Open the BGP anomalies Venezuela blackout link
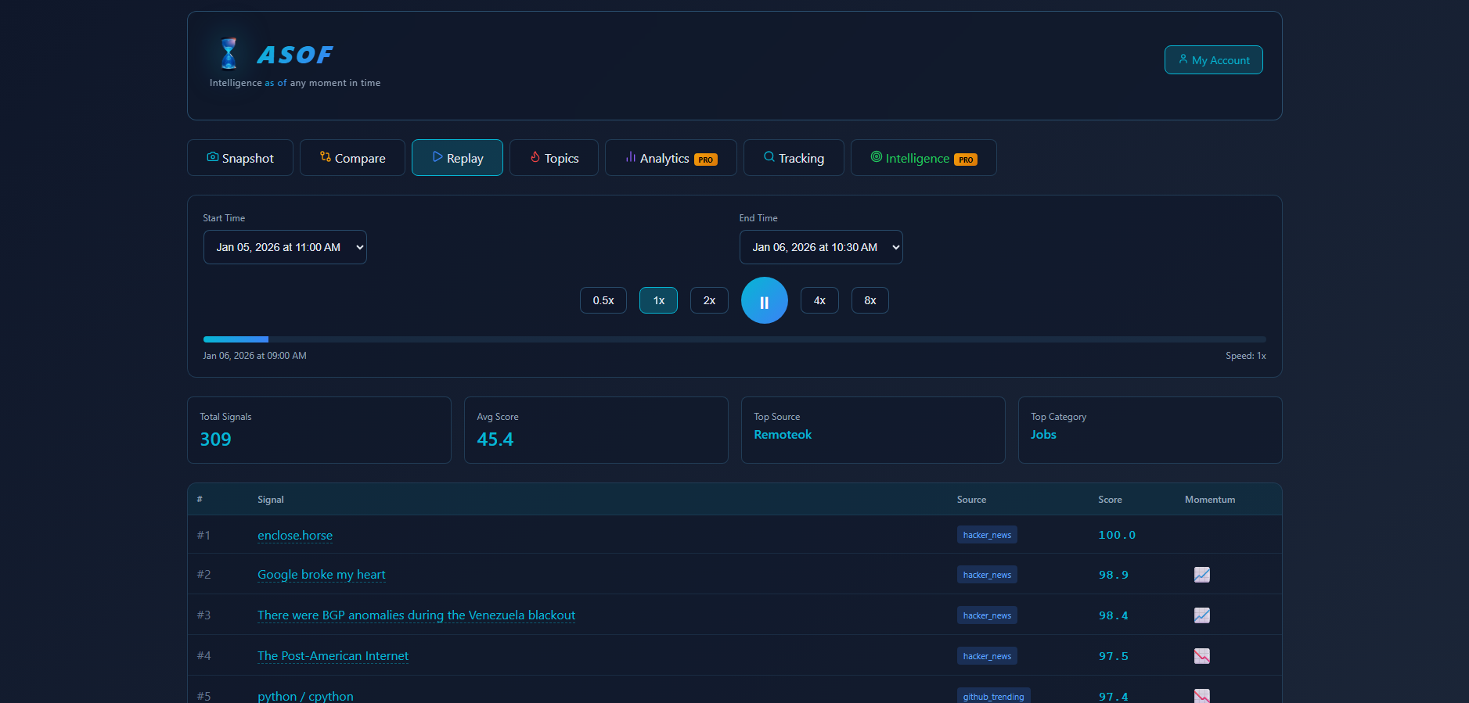 click(416, 615)
